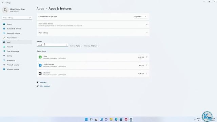Click 16.0 KB size of Xbox Game Bar
Screen dimensions: 217x122
tap(141, 65)
